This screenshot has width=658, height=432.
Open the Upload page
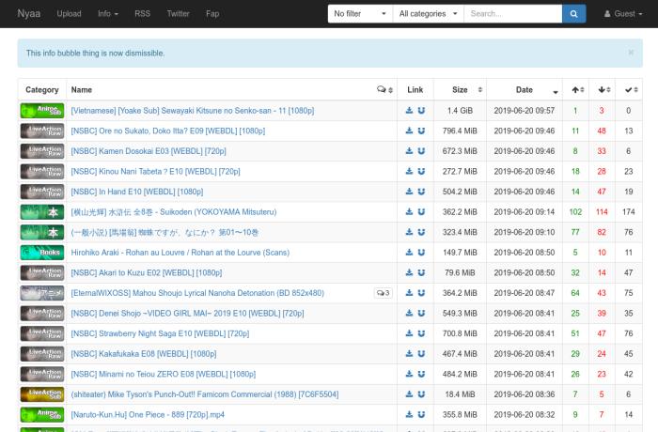69,14
